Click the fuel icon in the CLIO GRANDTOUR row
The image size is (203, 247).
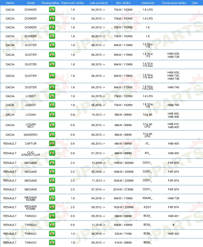click(52, 153)
